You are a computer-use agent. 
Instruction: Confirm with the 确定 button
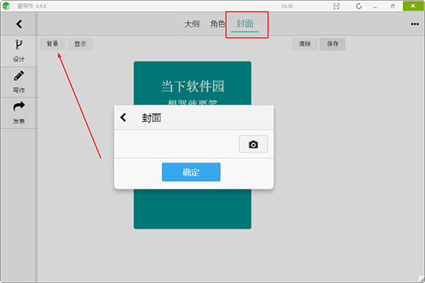[x=191, y=172]
